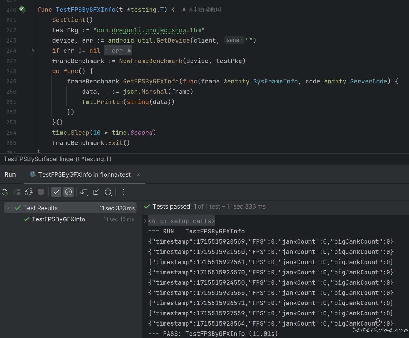
Task: Click output line with timestamp 1715515924550
Action: coord(271,282)
